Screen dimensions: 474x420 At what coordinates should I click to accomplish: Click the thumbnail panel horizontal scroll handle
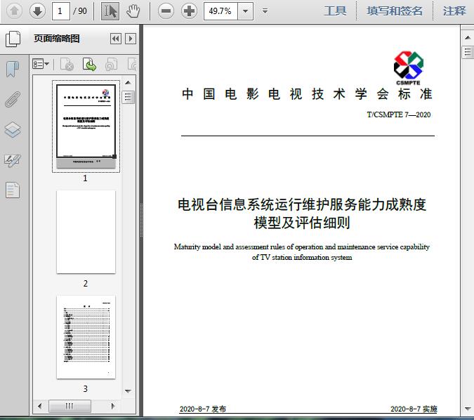tap(70, 406)
